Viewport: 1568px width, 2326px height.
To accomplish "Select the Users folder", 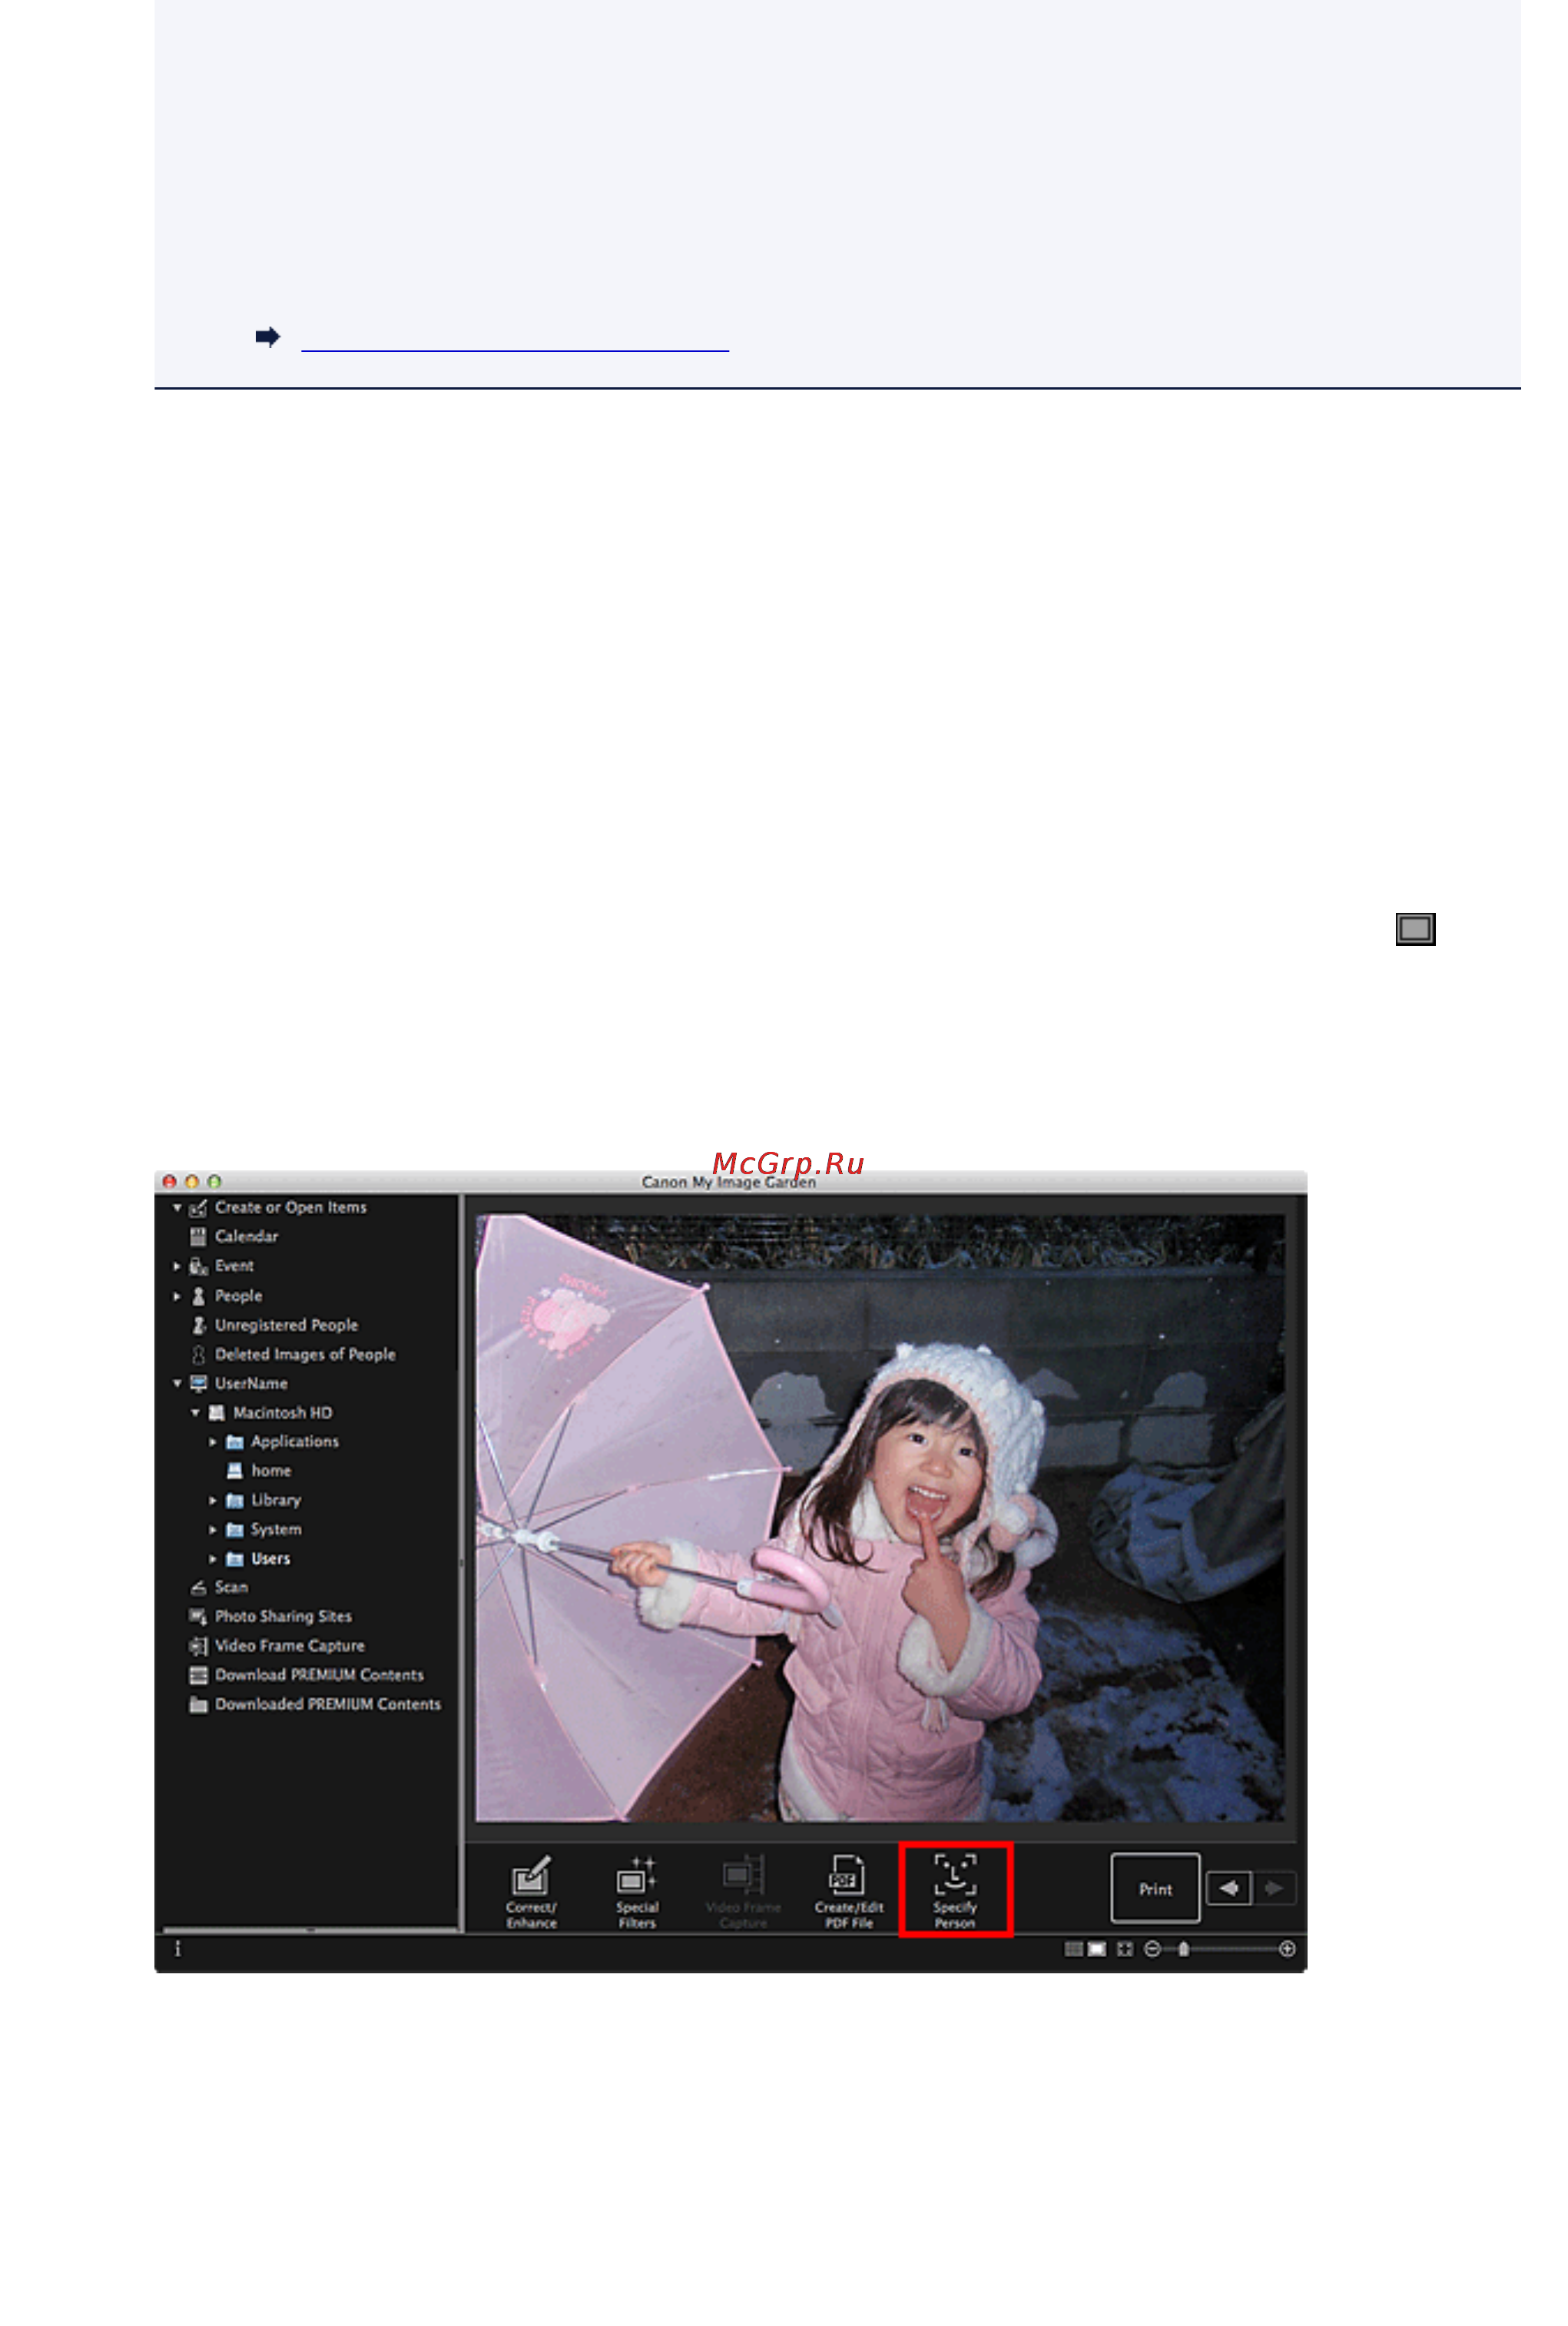I will click(x=270, y=1558).
